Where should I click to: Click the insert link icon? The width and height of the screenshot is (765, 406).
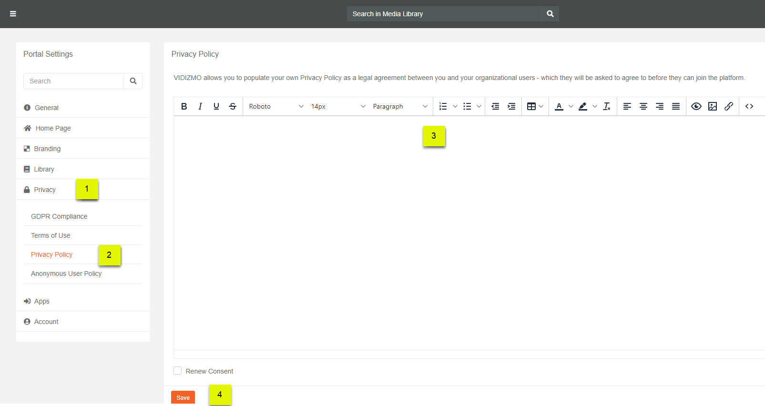pyautogui.click(x=729, y=106)
